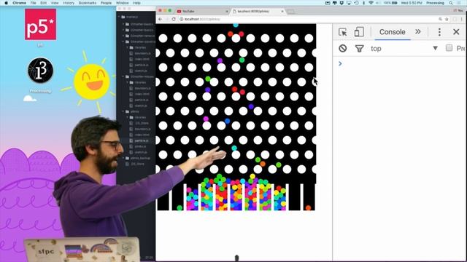Switch to the Console tab

[x=393, y=32]
